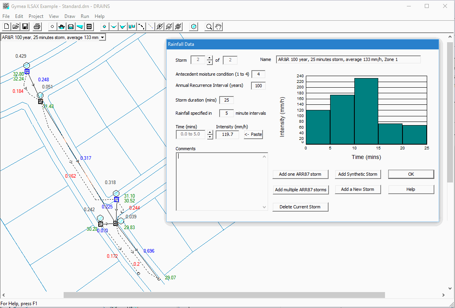The width and height of the screenshot is (455, 308).
Task: Select the simple node circle tool
Action: tap(52, 27)
